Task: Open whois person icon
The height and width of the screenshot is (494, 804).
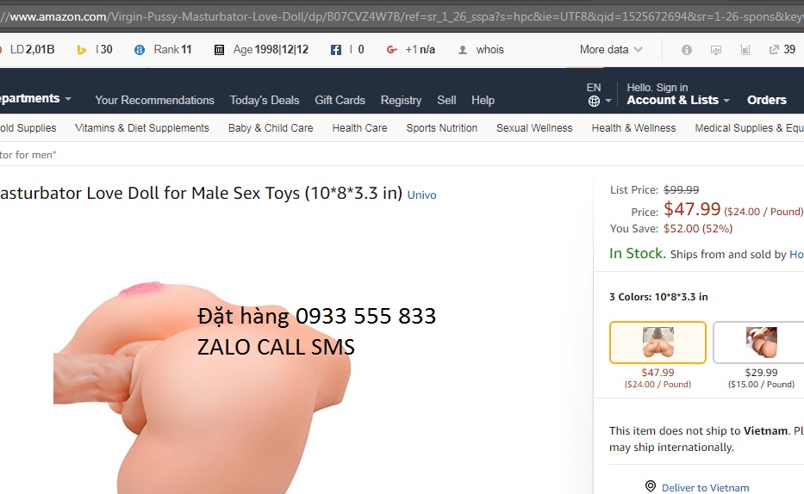Action: point(463,50)
